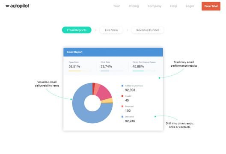Select the Email Reports tab

click(77, 30)
